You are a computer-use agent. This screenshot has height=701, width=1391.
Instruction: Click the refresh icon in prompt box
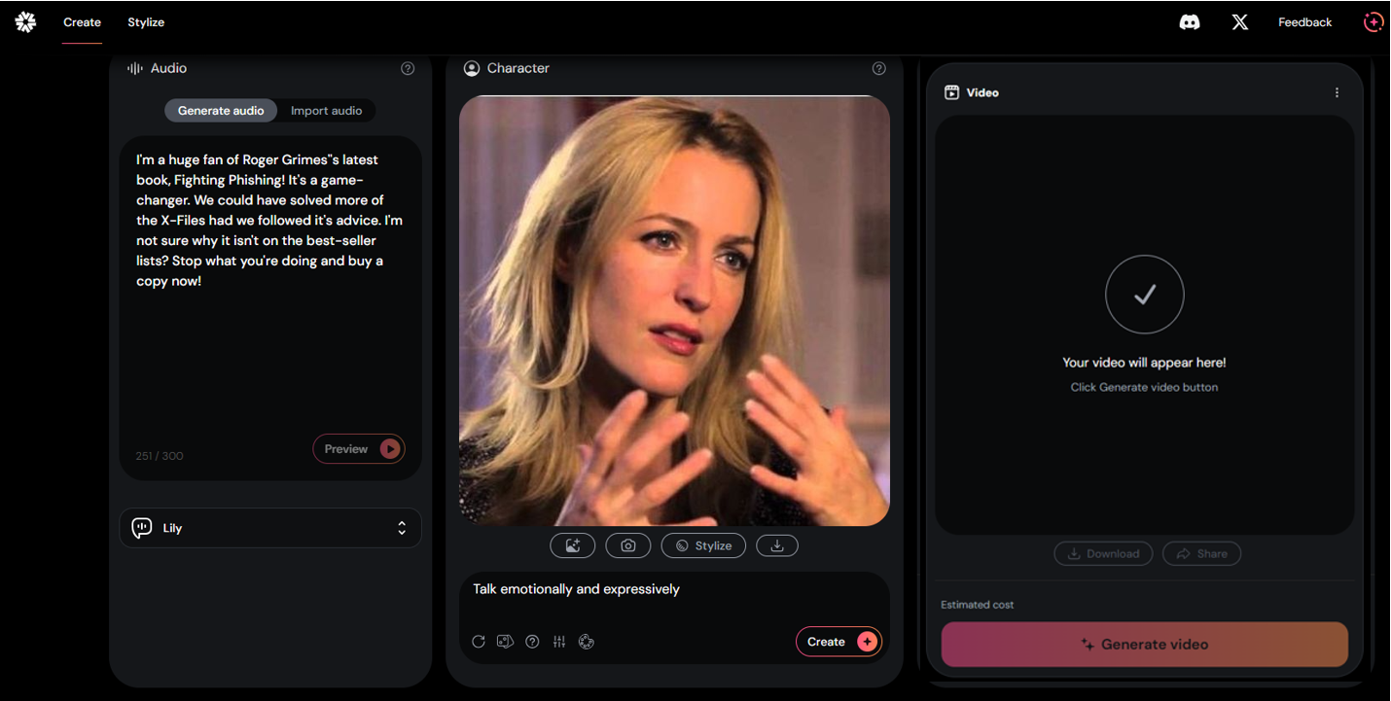tap(479, 642)
